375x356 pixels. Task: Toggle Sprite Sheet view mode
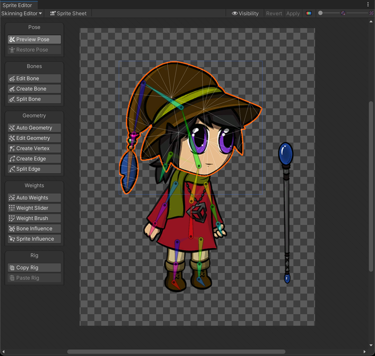click(x=68, y=13)
